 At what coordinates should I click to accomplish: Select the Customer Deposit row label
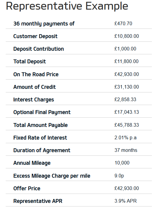pyautogui.click(x=35, y=36)
